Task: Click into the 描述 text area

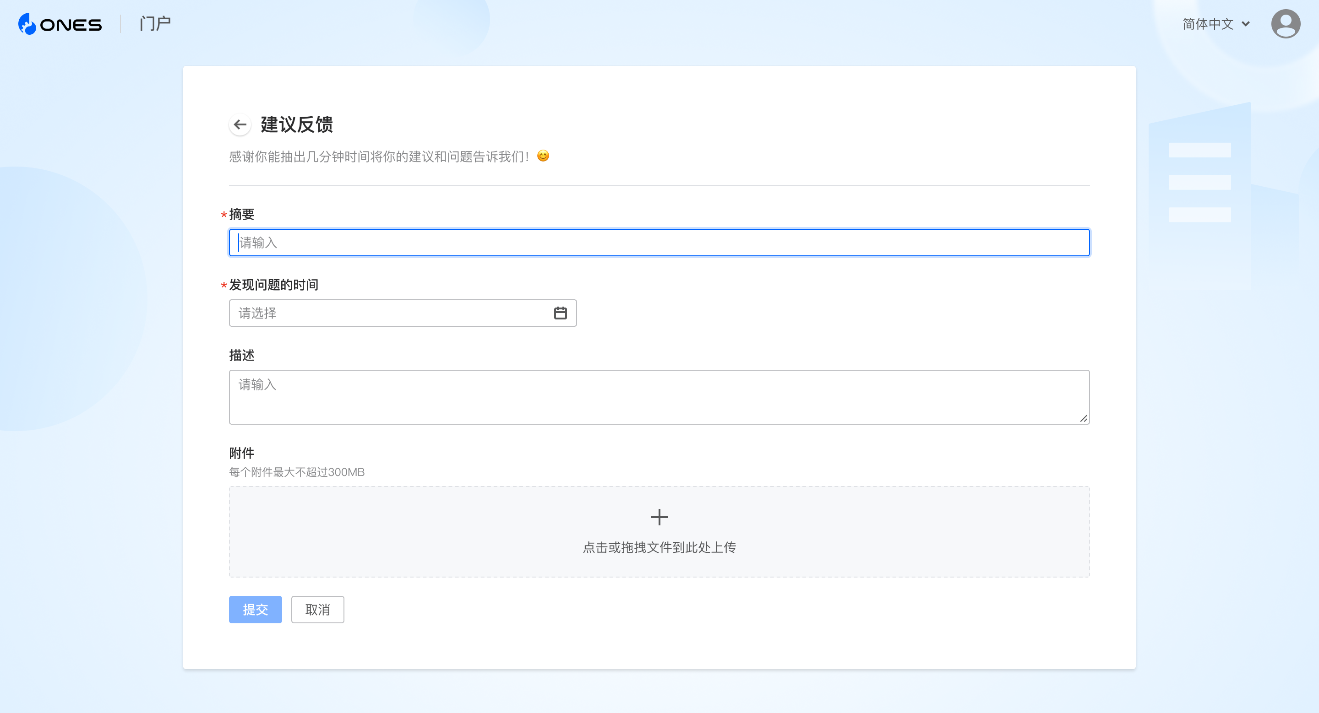Action: point(659,397)
